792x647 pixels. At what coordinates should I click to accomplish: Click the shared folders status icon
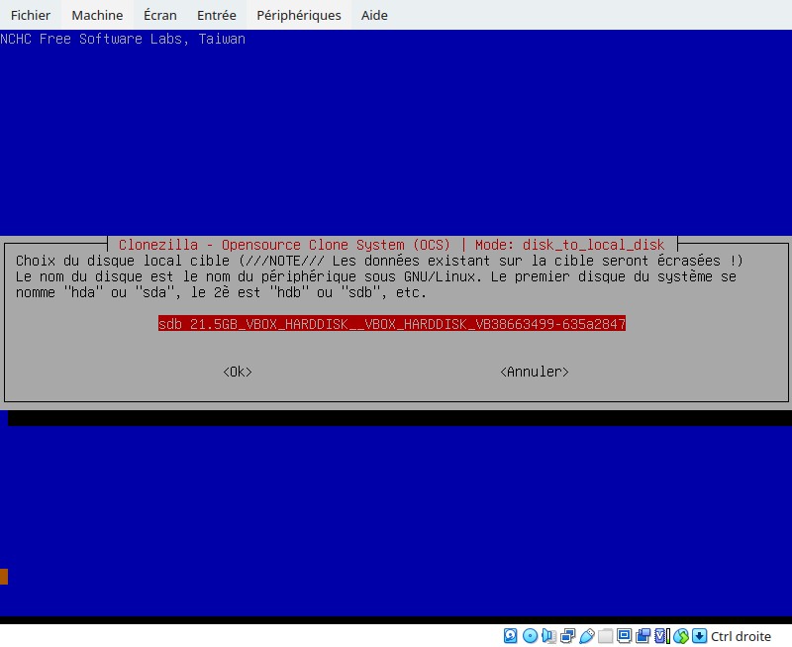point(605,636)
